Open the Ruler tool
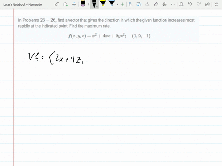The width and height of the screenshot is (222, 166). click(x=156, y=4)
